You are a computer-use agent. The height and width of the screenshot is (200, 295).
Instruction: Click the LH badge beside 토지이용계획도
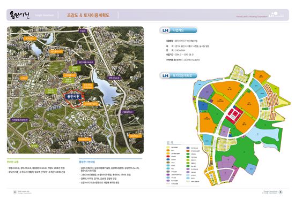165,75
